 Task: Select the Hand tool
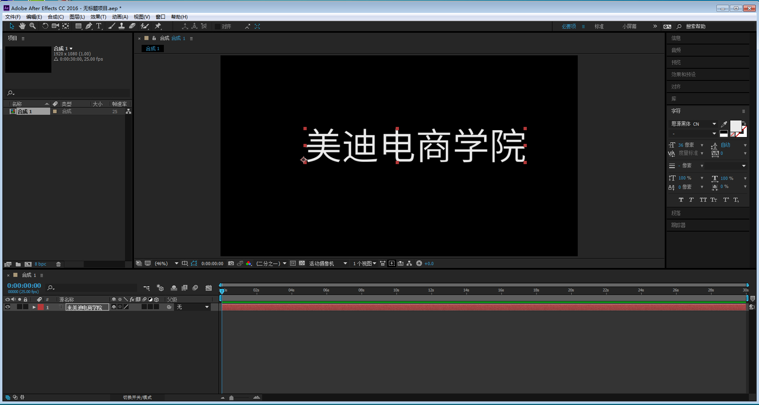tap(22, 26)
